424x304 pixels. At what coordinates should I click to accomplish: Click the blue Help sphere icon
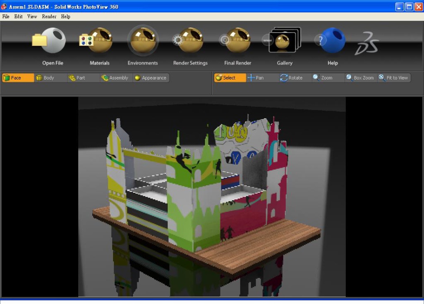[x=330, y=40]
